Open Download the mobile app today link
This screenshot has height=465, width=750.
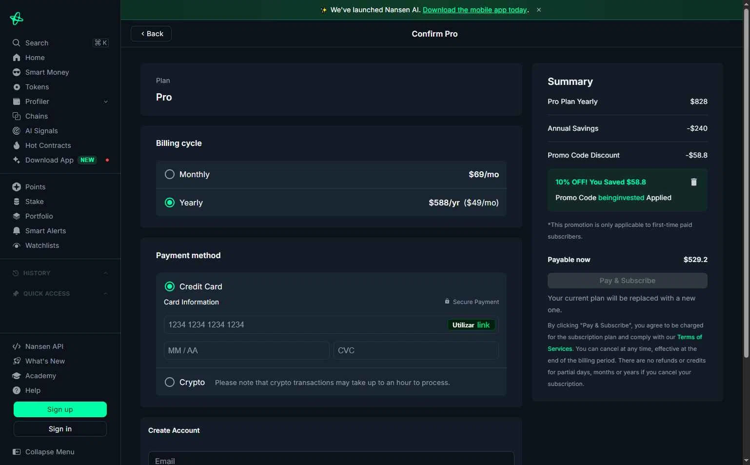pyautogui.click(x=475, y=10)
